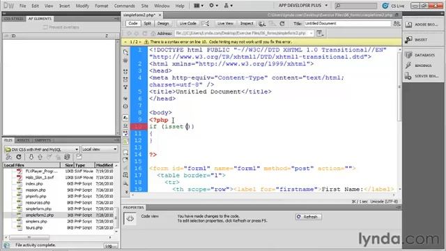Viewport: 446px width, 251px height.
Task: Switch to Code view
Action: click(132, 24)
